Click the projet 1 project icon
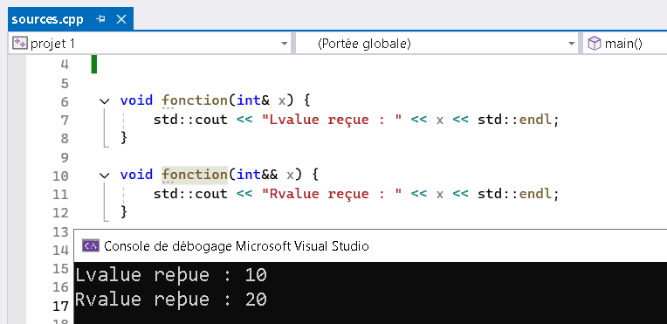667x324 pixels. pos(19,44)
